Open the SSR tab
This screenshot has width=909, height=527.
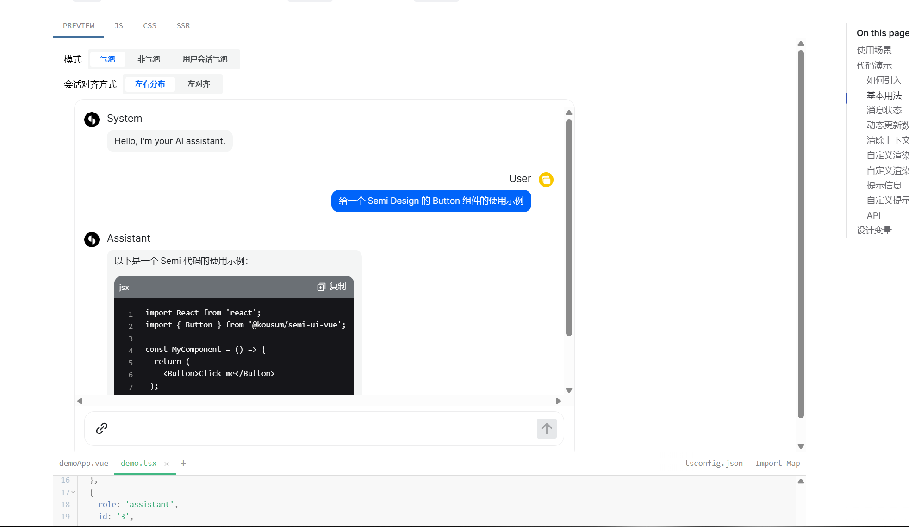pos(183,25)
